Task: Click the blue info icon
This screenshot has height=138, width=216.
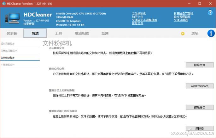Action: (x=211, y=33)
